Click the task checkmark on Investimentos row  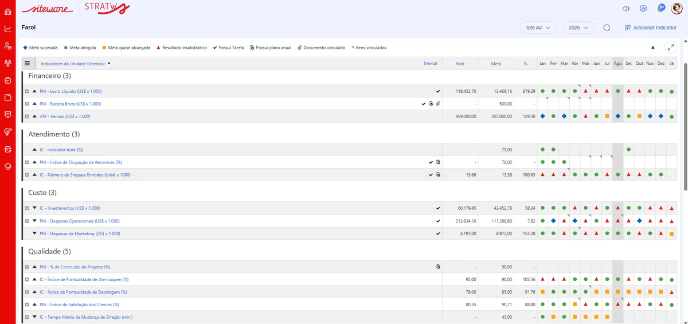438,208
